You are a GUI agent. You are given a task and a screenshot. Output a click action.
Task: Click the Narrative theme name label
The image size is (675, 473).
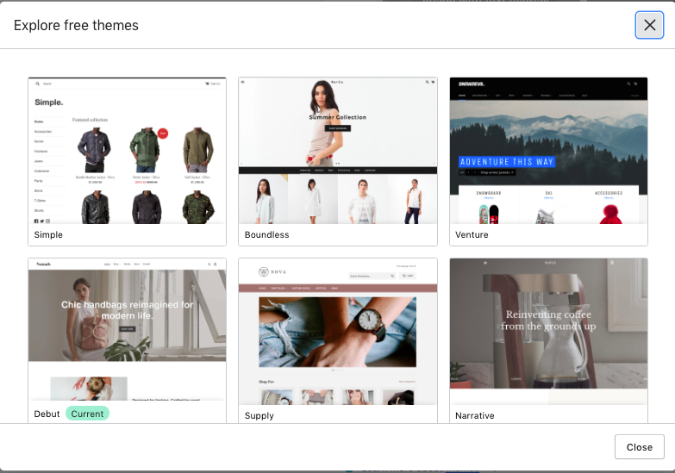coord(475,416)
